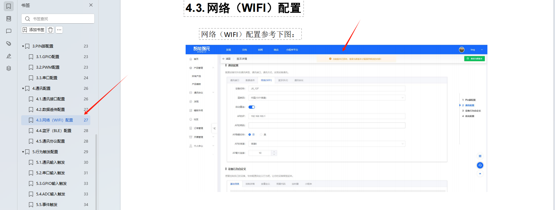This screenshot has height=210, width=555.
Task: Open the comments panel icon
Action: click(9, 31)
